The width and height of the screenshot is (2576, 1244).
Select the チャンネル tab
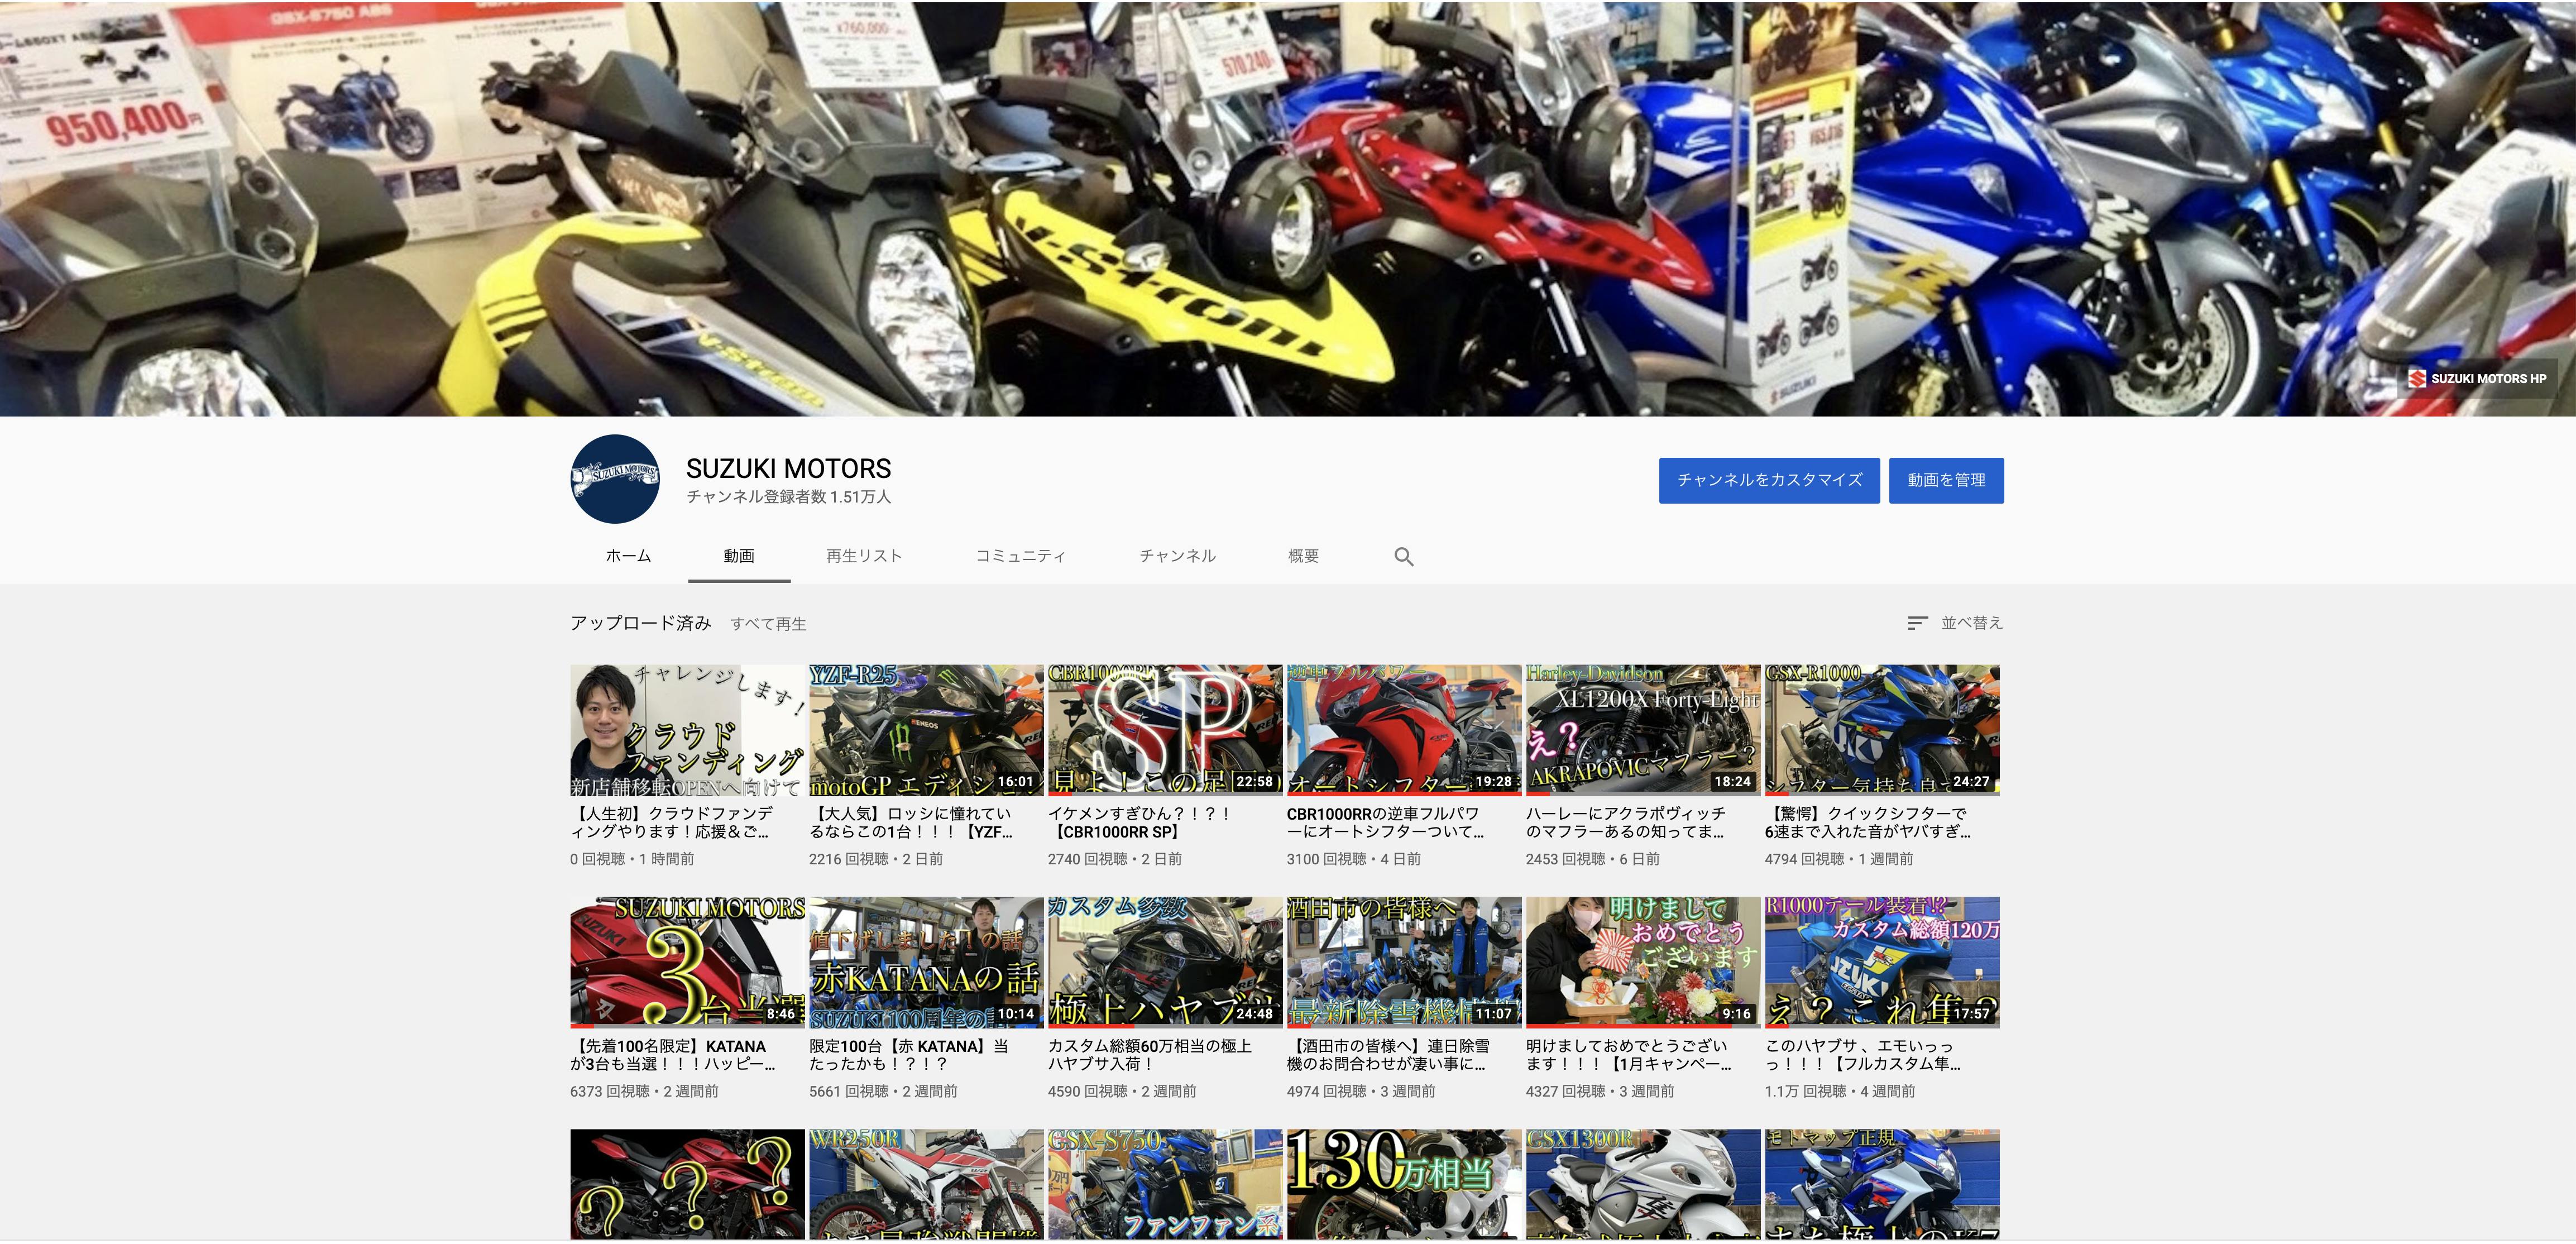(x=1177, y=556)
